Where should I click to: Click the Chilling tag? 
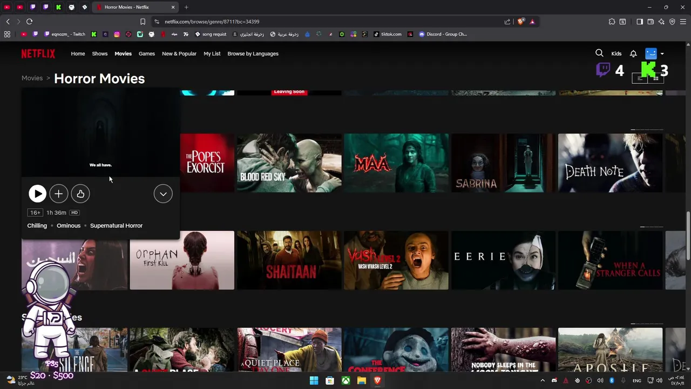click(x=37, y=225)
